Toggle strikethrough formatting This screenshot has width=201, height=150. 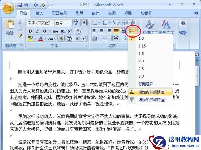coord(55,31)
